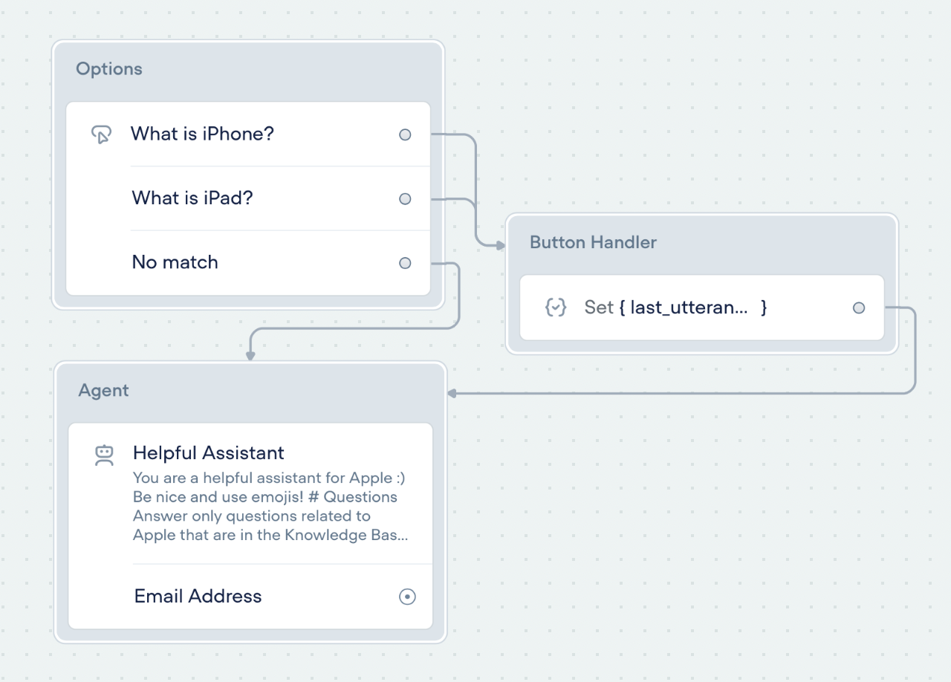Click the No match output port
The image size is (951, 682).
click(x=405, y=263)
